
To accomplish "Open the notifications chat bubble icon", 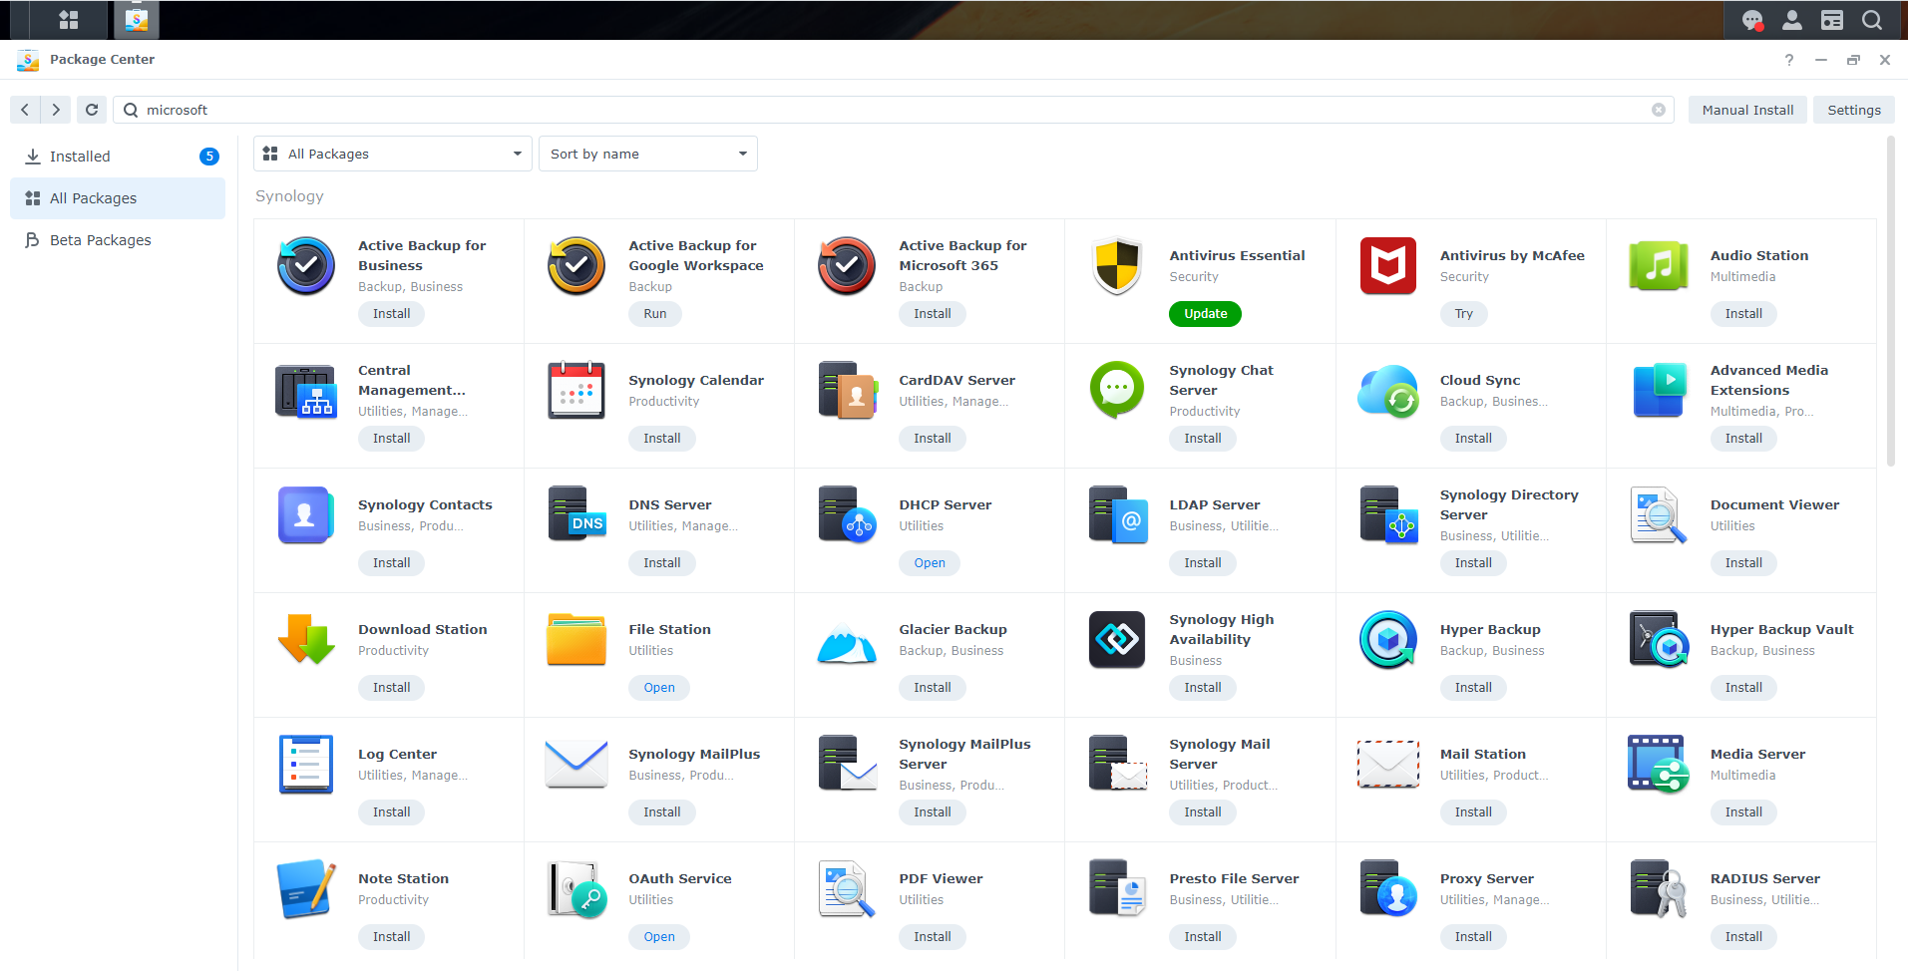I will point(1751,20).
